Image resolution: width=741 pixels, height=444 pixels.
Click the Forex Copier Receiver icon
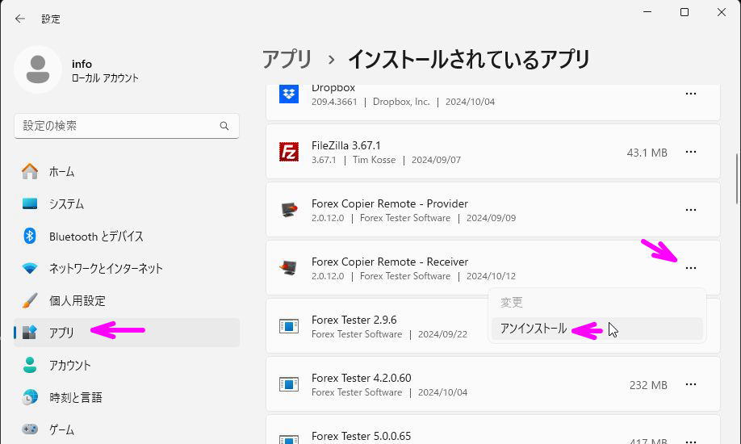[288, 268]
